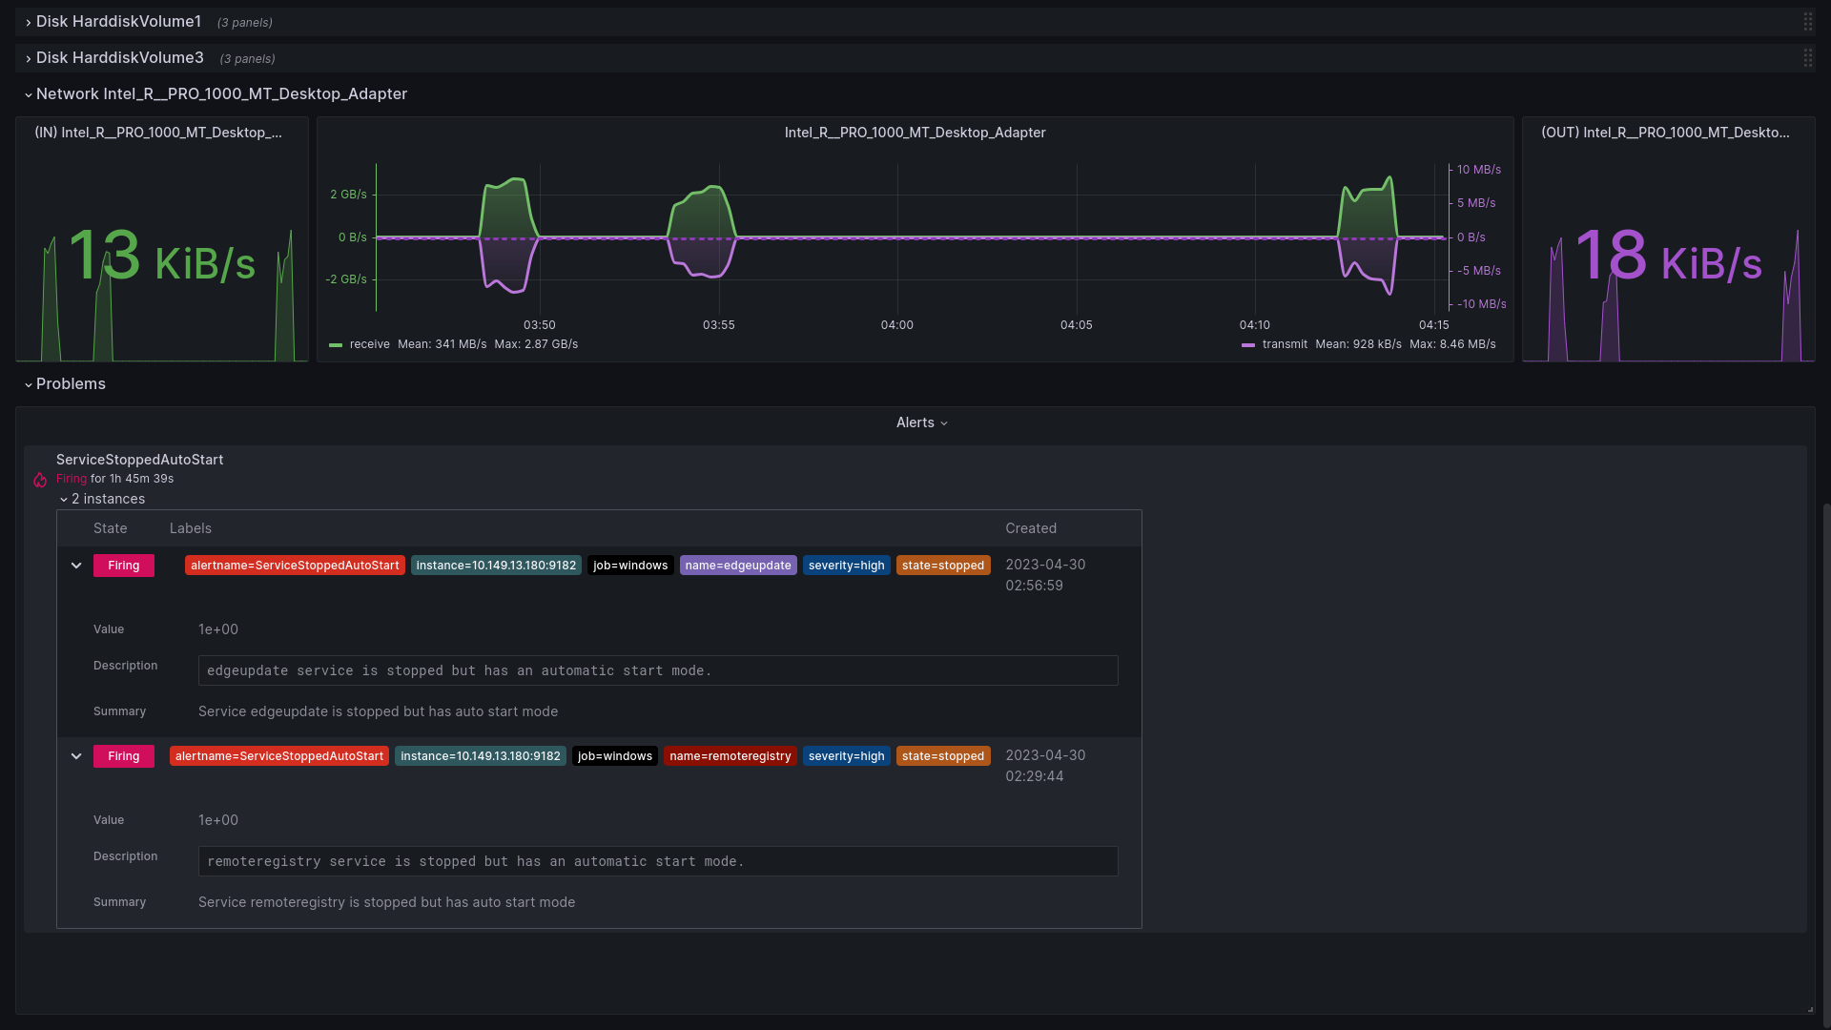
Task: Click the edgeupdate description text field
Action: [658, 670]
